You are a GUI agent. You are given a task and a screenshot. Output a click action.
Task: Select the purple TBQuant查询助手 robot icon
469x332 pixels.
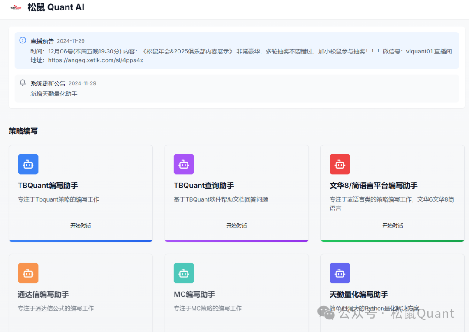tap(184, 164)
